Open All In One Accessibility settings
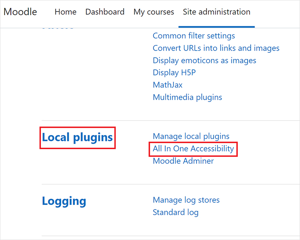 (x=193, y=148)
